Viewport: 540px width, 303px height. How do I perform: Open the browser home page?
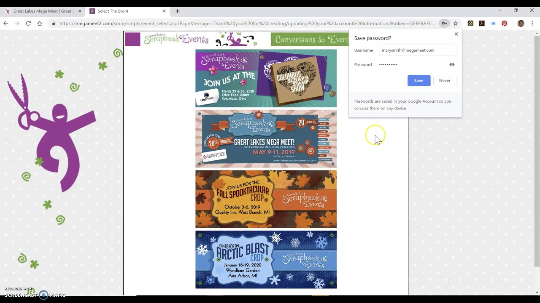pyautogui.click(x=40, y=24)
